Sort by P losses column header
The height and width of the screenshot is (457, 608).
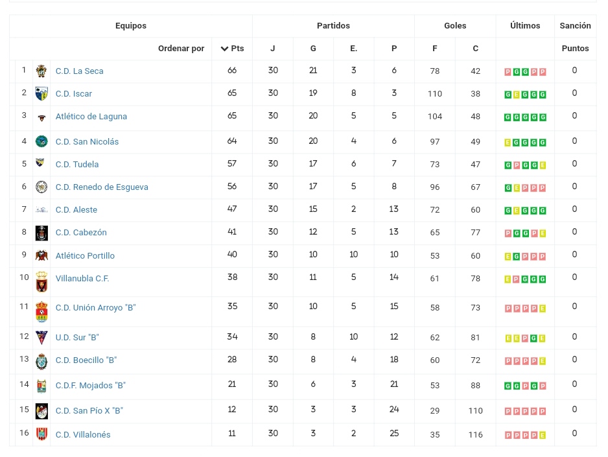point(394,49)
